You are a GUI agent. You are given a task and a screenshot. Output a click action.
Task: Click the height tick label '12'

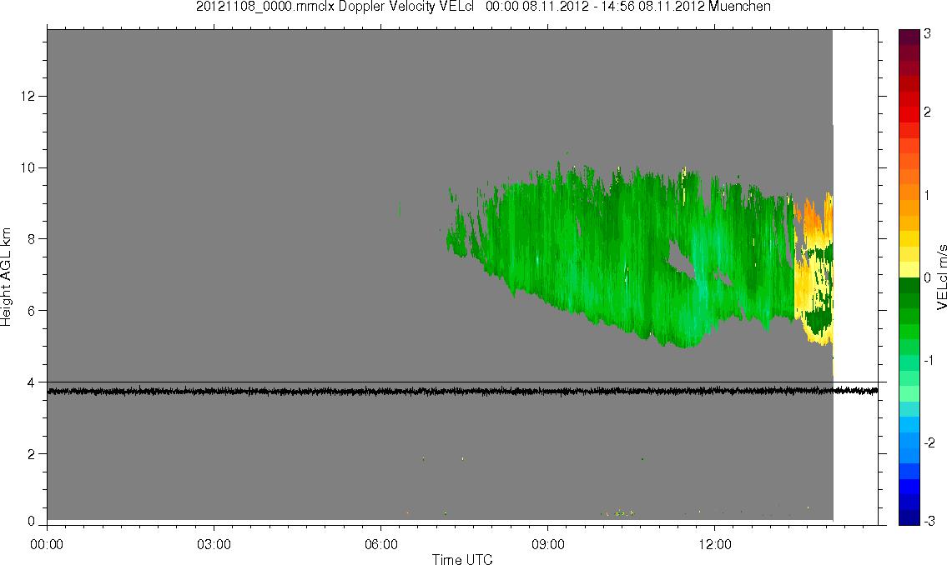[28, 96]
